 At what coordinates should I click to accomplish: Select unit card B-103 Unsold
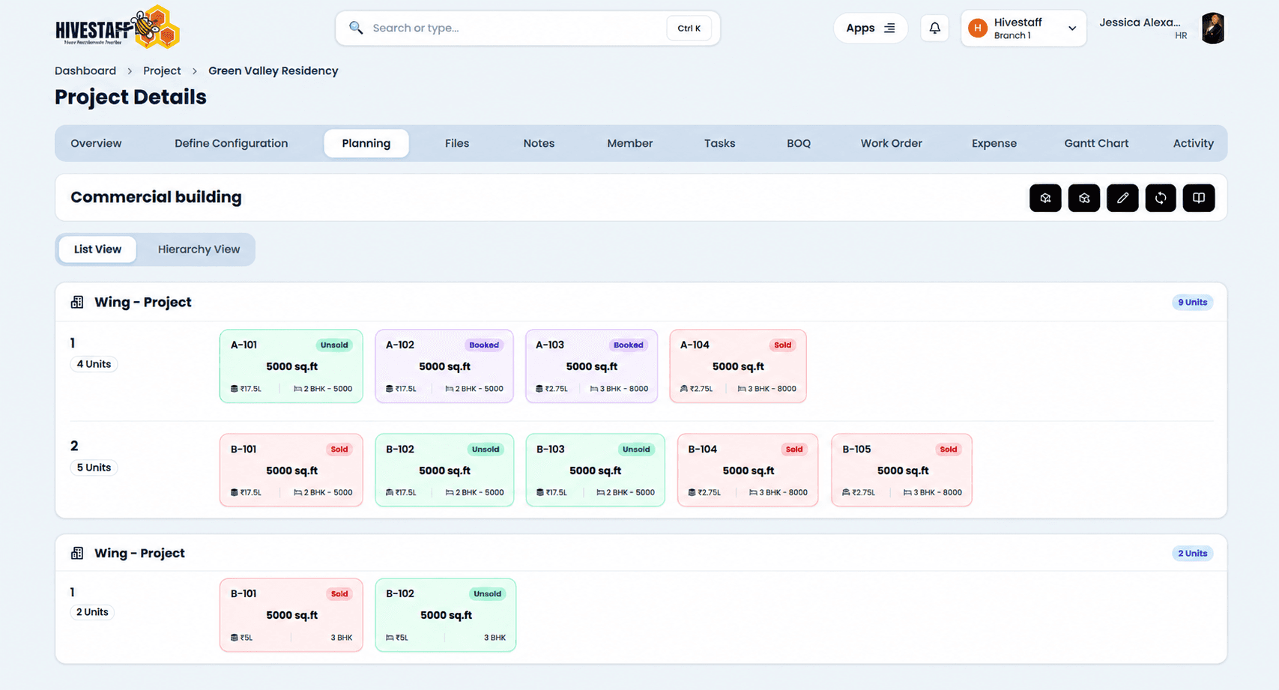595,470
